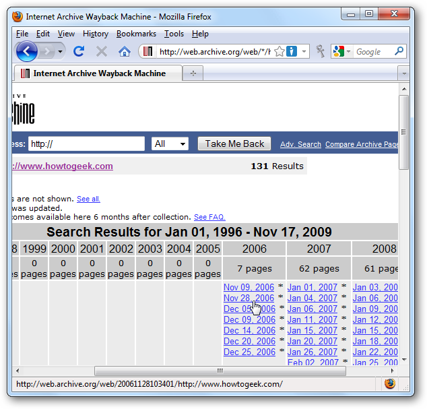Minimize the Firefox window
Image resolution: width=427 pixels, height=409 pixels.
pos(351,14)
